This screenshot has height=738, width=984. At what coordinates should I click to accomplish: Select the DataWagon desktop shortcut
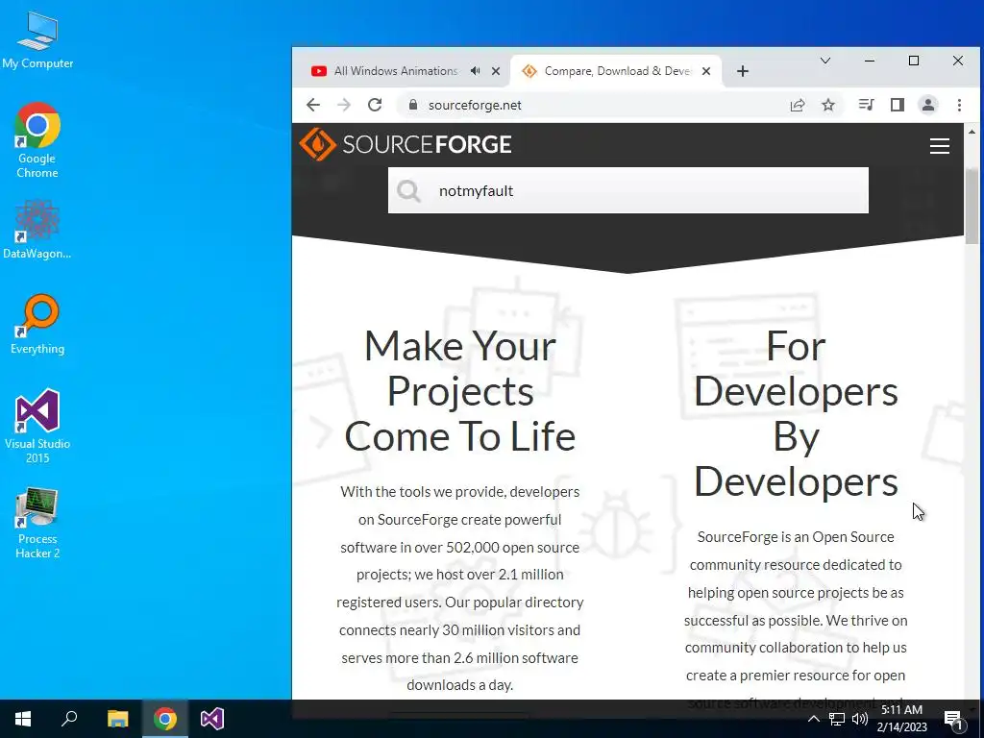(37, 230)
